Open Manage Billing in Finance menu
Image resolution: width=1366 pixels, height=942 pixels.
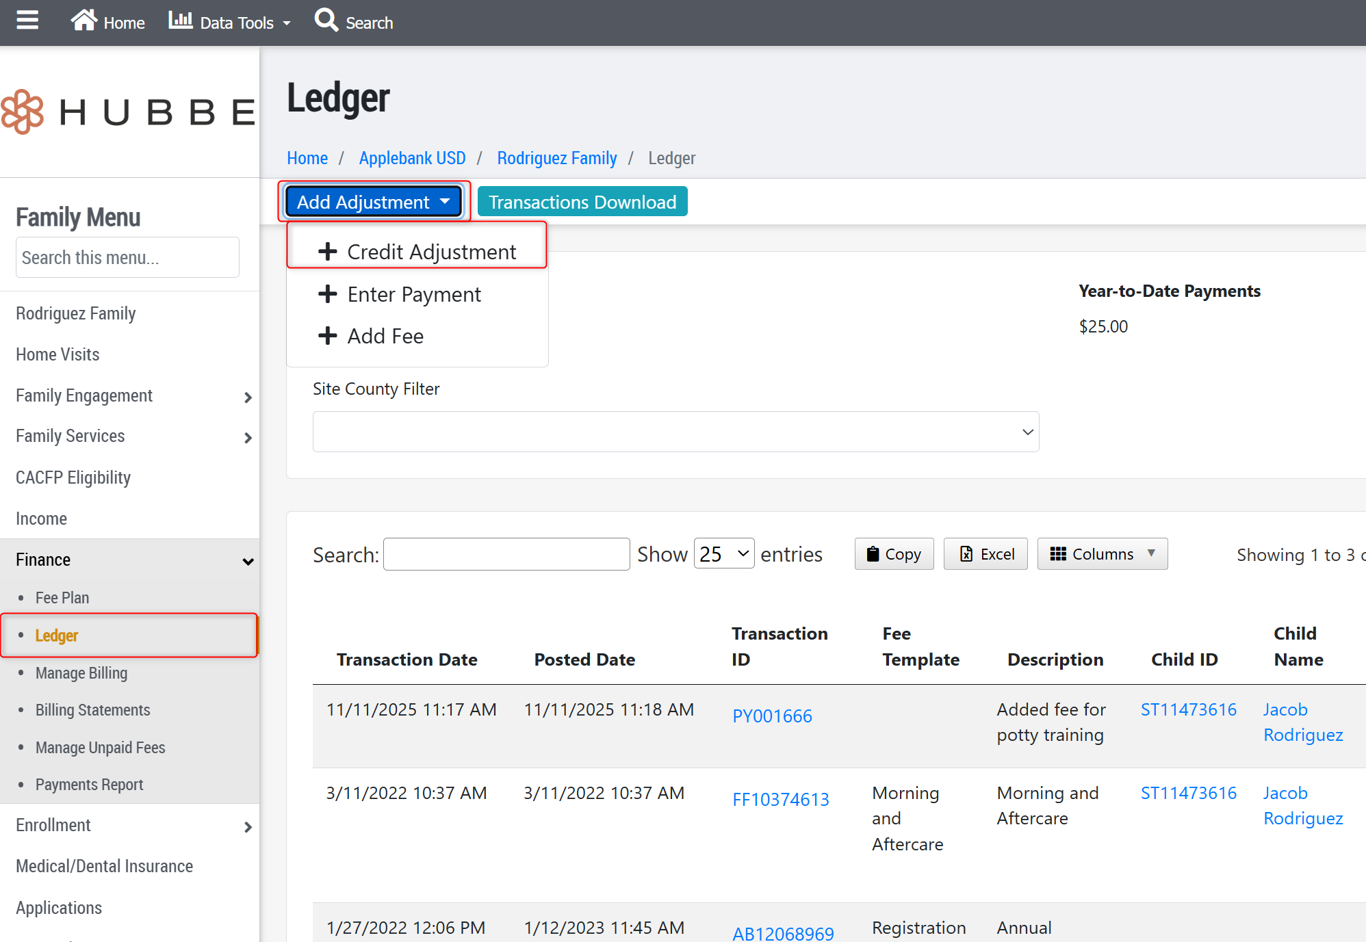coord(81,673)
